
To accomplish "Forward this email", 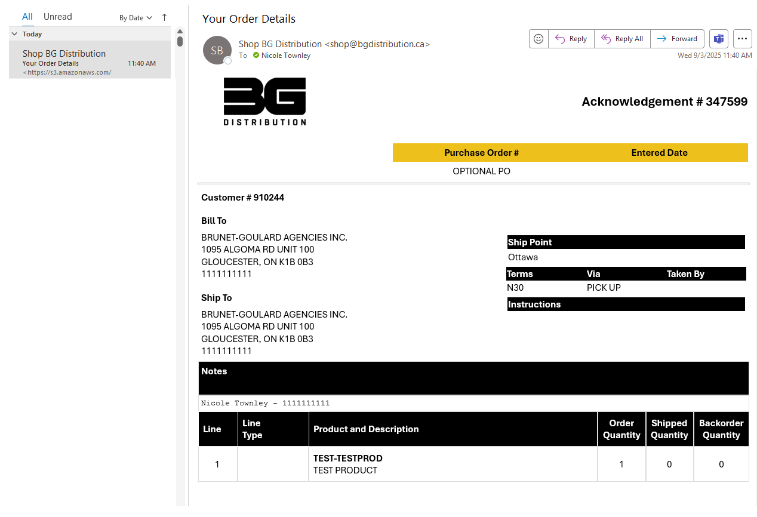I will click(677, 39).
